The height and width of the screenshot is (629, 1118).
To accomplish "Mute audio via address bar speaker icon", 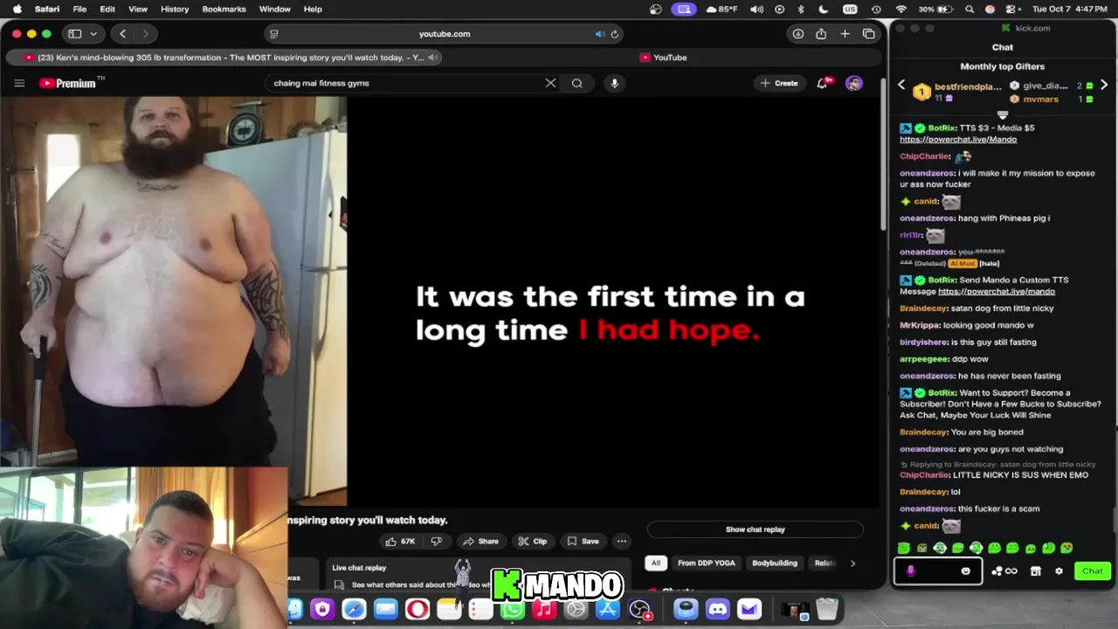I will click(x=600, y=33).
